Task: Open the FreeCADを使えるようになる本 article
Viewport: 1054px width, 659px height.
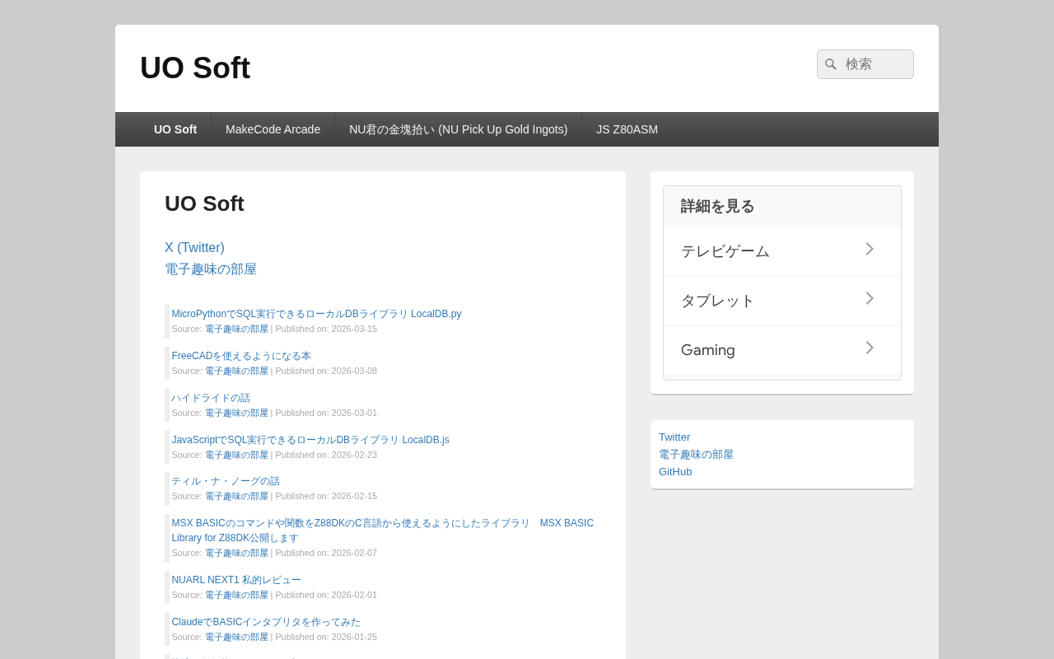Action: (x=241, y=356)
